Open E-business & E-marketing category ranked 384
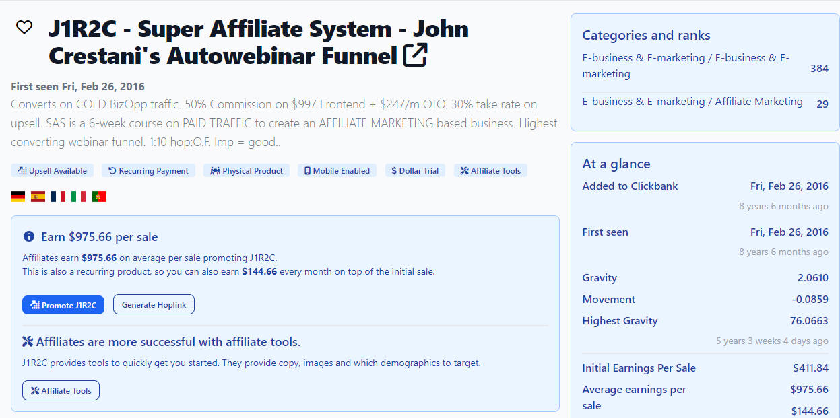Image resolution: width=840 pixels, height=418 pixels. pyautogui.click(x=686, y=66)
